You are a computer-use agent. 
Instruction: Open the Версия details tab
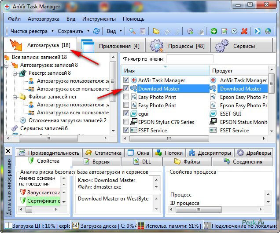tap(96, 162)
